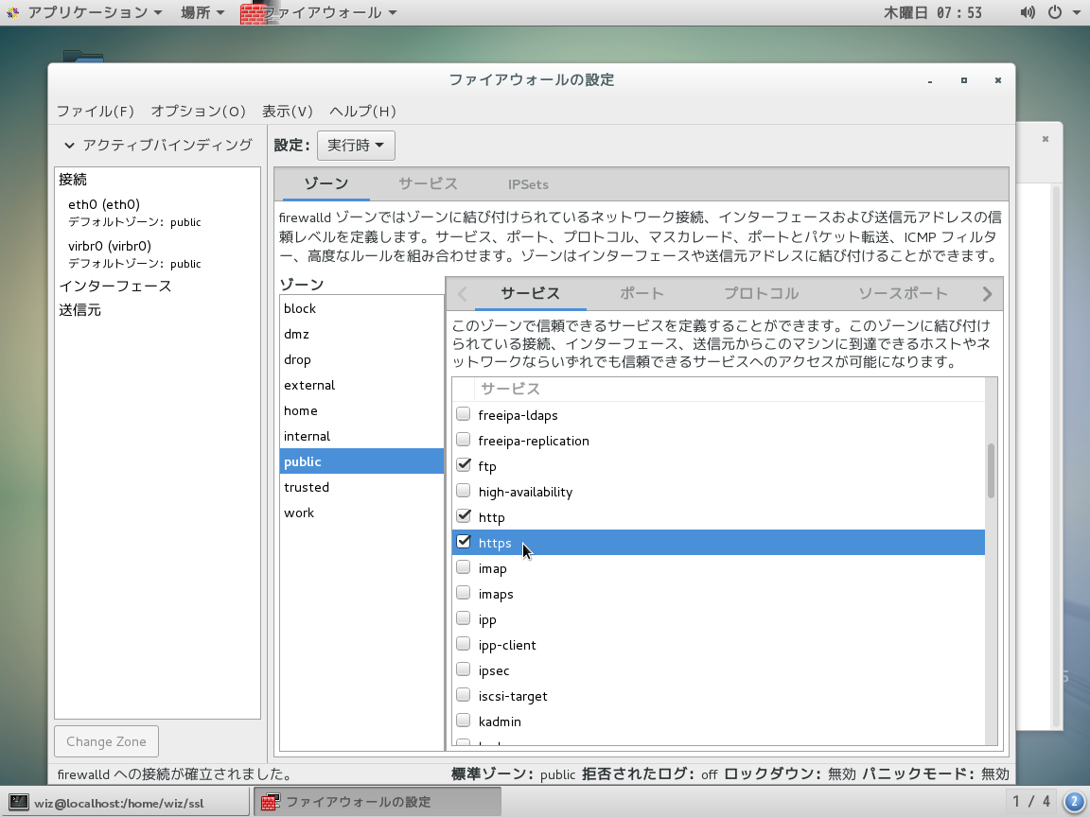Uncheck the http service checkbox
Screen dimensions: 1090x817
463,517
